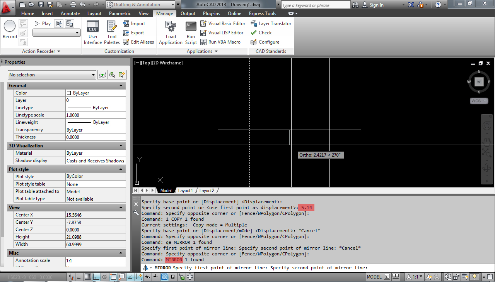Image resolution: width=495 pixels, height=282 pixels.
Task: Click the Play action macro button
Action: pos(43,24)
